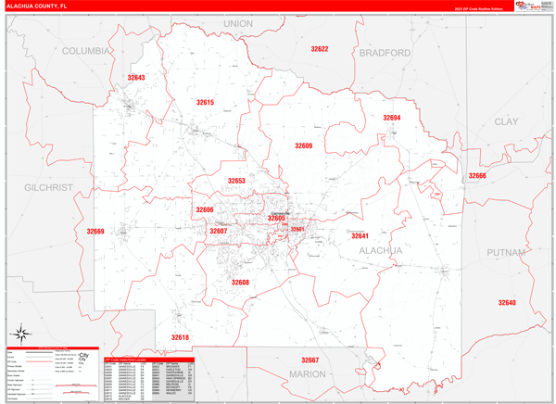Select the 32669 ZIP code region label
This screenshot has width=556, height=404.
(95, 232)
